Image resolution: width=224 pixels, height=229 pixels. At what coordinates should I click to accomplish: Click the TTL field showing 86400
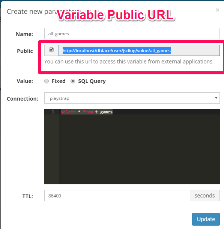117,196
